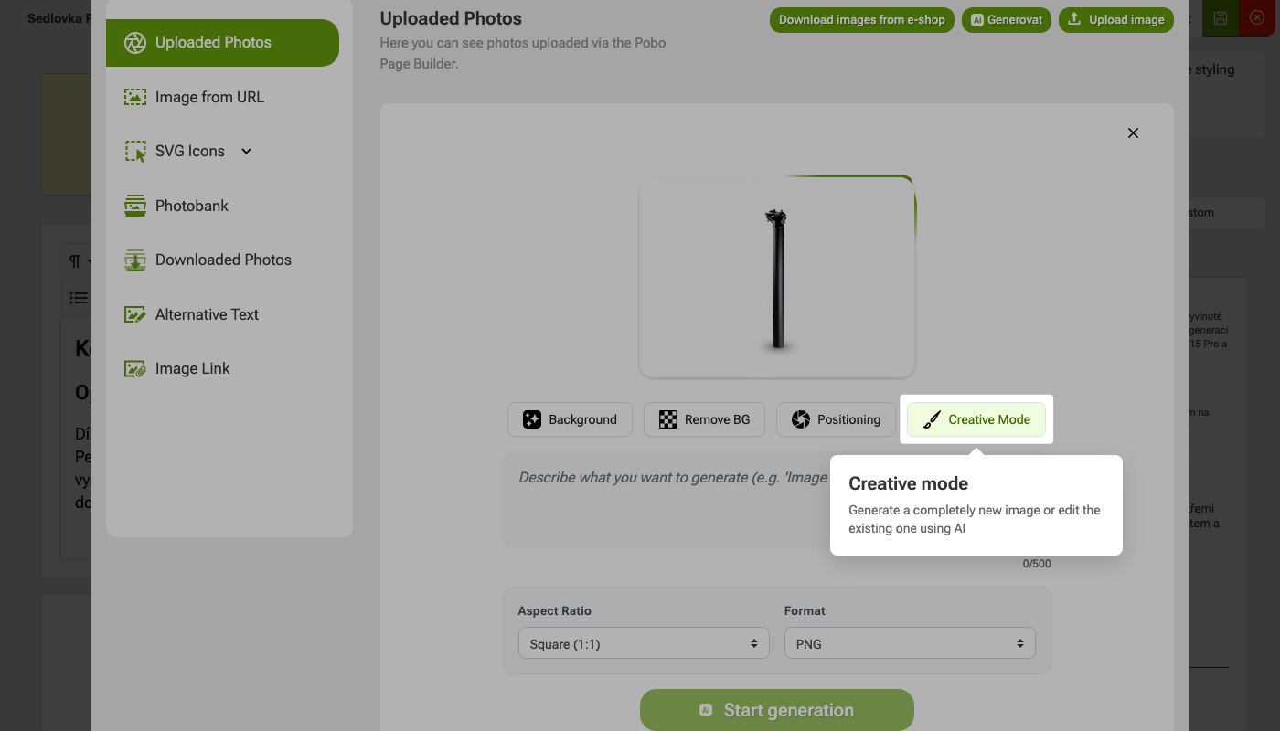Viewport: 1280px width, 731px height.
Task: Click Download images from e-shop
Action: [862, 20]
